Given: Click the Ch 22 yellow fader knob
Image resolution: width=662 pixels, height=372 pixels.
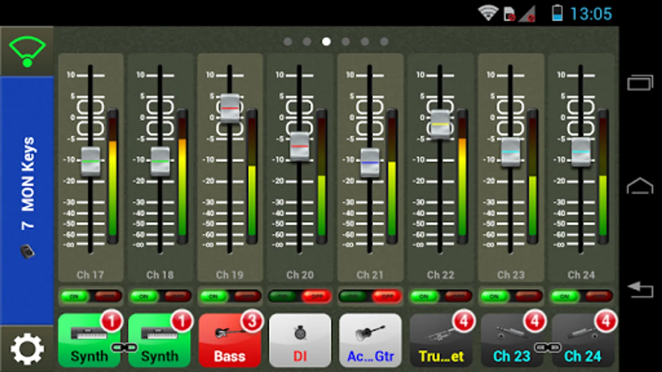Looking at the screenshot, I should click(x=440, y=124).
